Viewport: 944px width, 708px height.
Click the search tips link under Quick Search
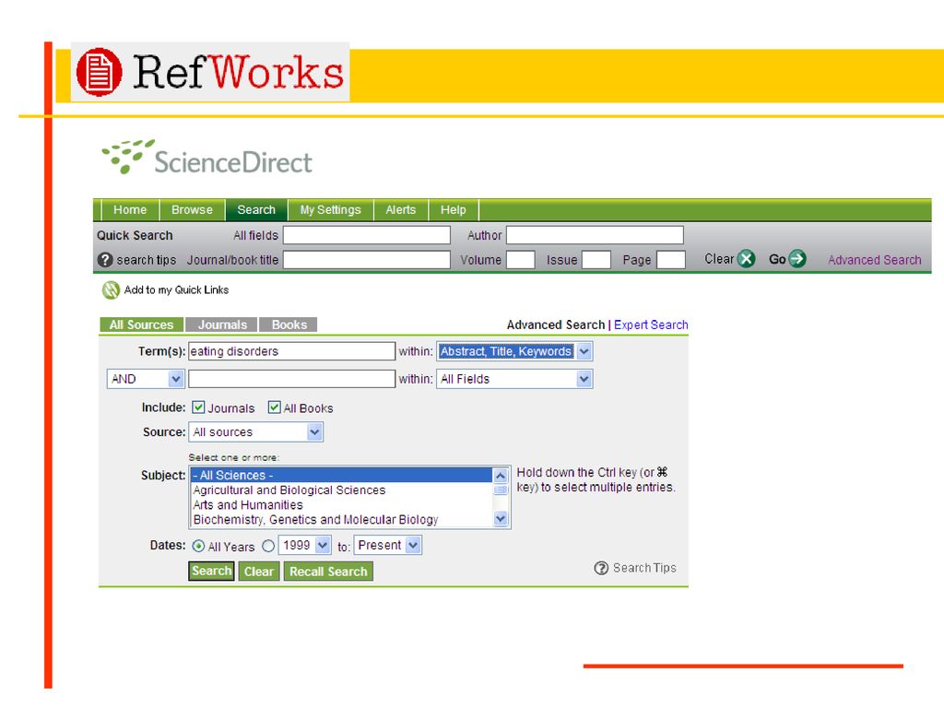coord(147,260)
